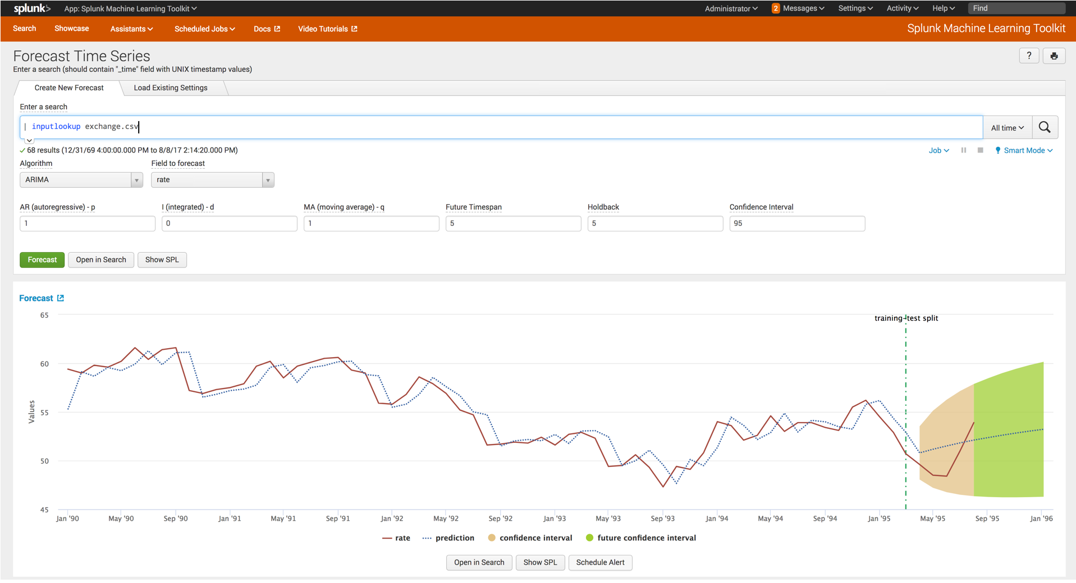
Task: Click I (integrated) d field
Action: pyautogui.click(x=230, y=224)
